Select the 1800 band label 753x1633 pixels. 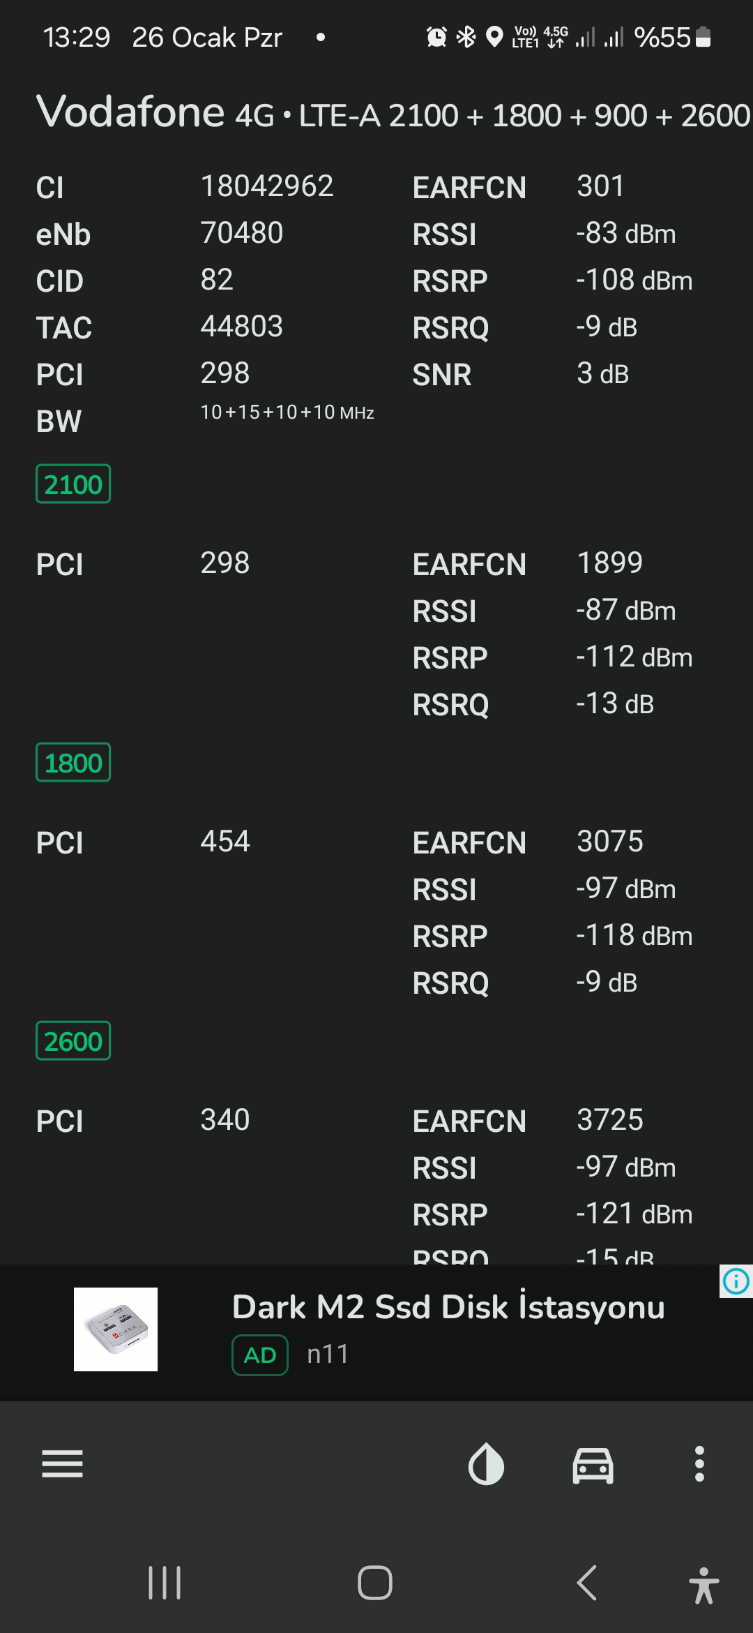coord(73,762)
